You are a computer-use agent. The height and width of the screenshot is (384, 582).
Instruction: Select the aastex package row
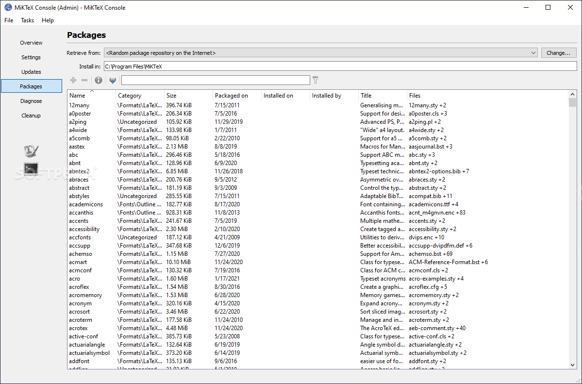click(318, 147)
